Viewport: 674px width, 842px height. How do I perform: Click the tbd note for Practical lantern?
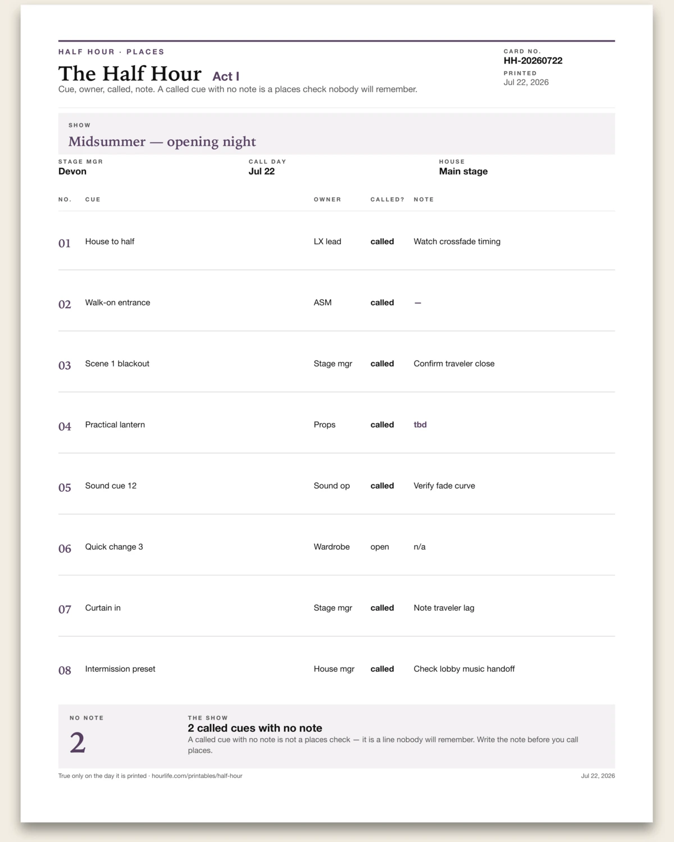coord(420,424)
